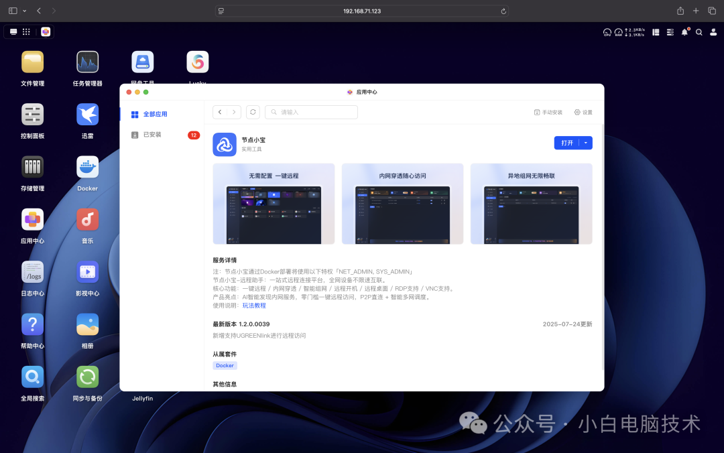This screenshot has width=724, height=453.
Task: Select 全部应用 in the sidebar
Action: [162, 114]
